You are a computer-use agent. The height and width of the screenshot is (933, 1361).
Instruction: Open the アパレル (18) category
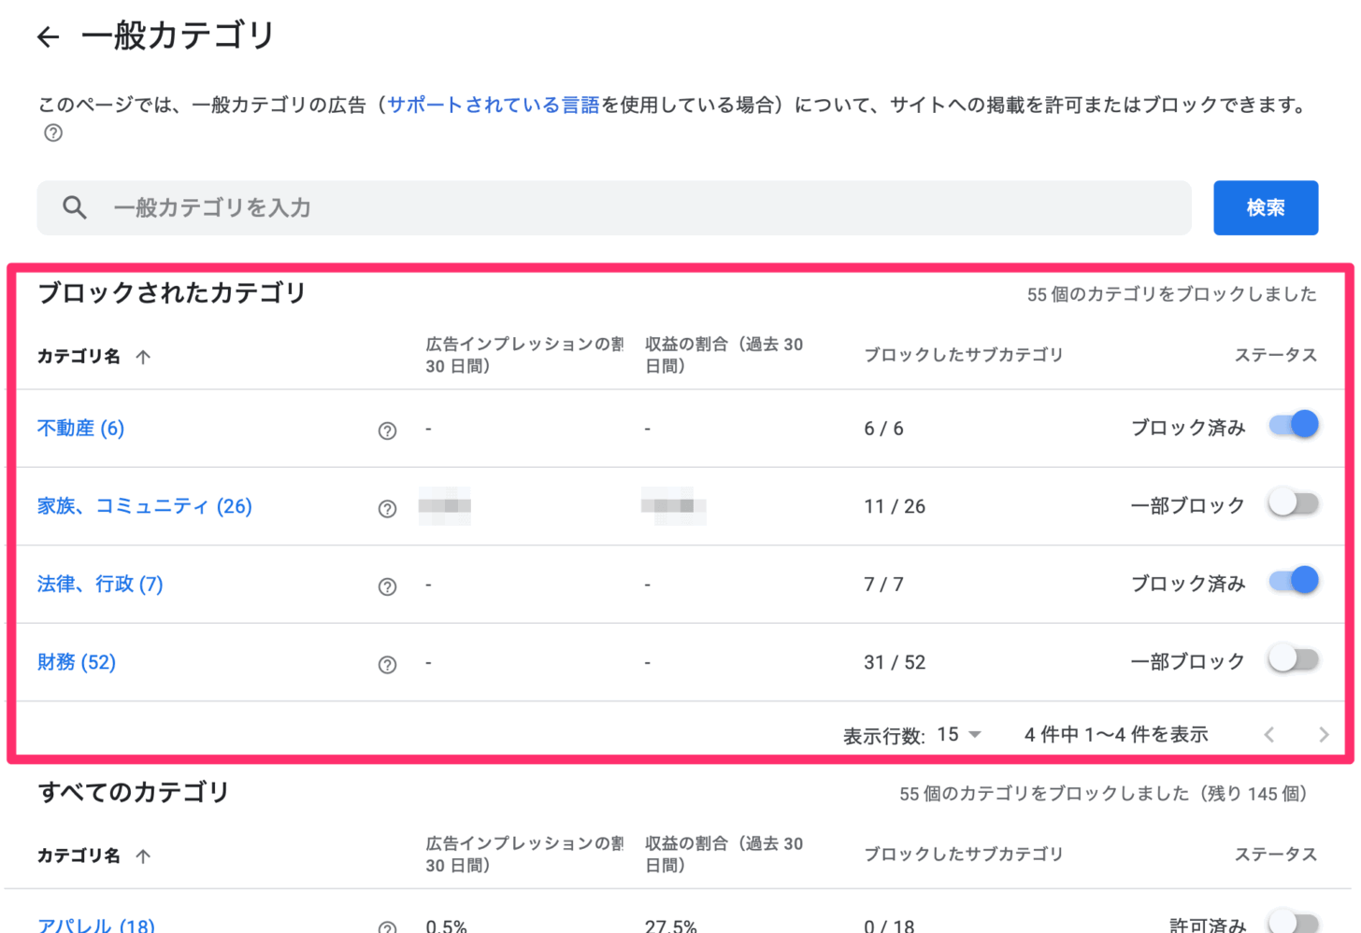(96, 926)
